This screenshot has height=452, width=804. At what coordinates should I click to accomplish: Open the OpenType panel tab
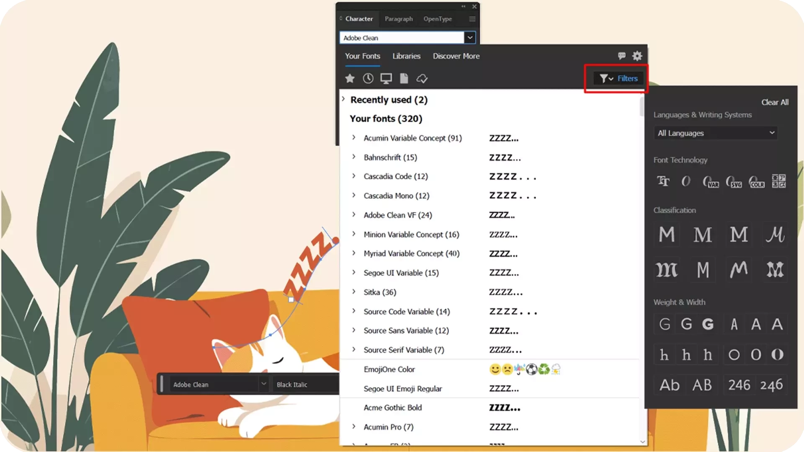[438, 19]
